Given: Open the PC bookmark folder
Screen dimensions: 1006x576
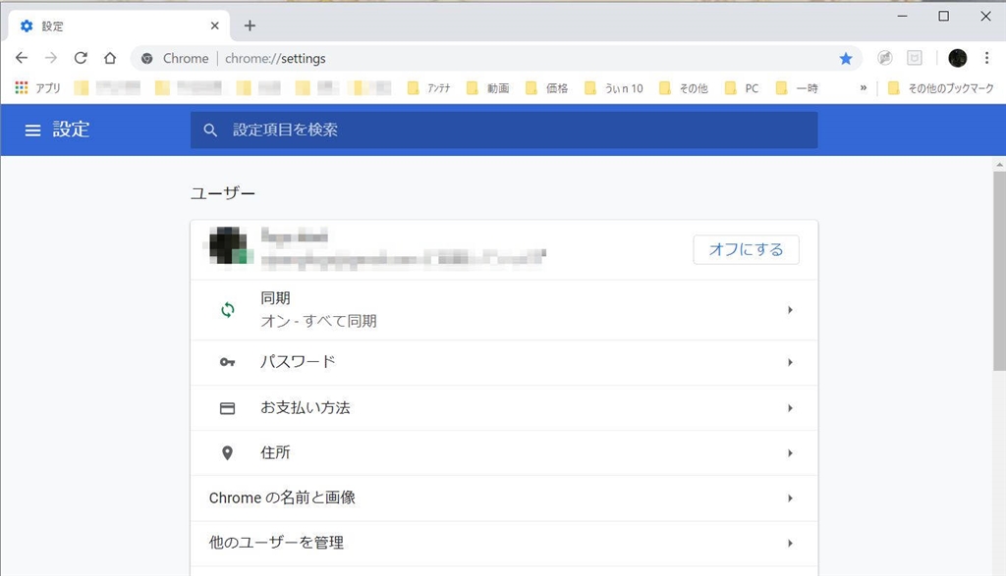Looking at the screenshot, I should coord(742,87).
